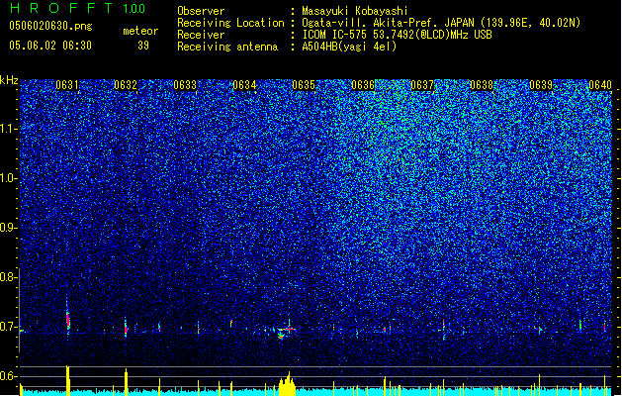Click the 'meteor' counter label
Screen dimensions: 622x396
pyautogui.click(x=140, y=31)
